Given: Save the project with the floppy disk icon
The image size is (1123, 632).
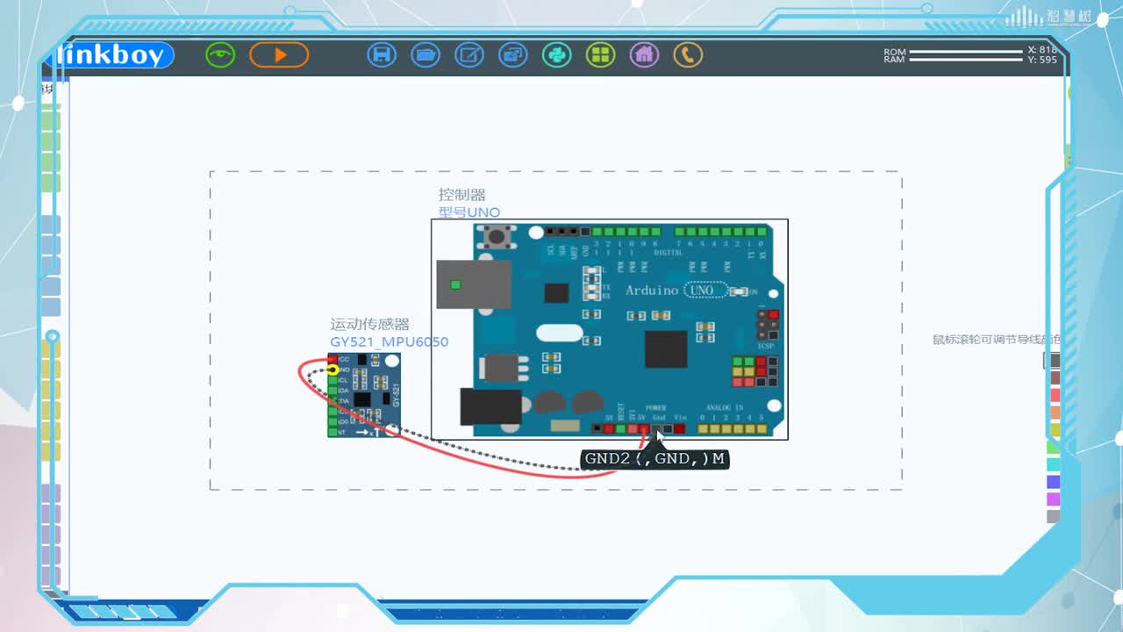Looking at the screenshot, I should point(382,55).
